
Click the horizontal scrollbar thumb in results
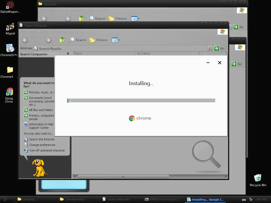click(x=123, y=177)
